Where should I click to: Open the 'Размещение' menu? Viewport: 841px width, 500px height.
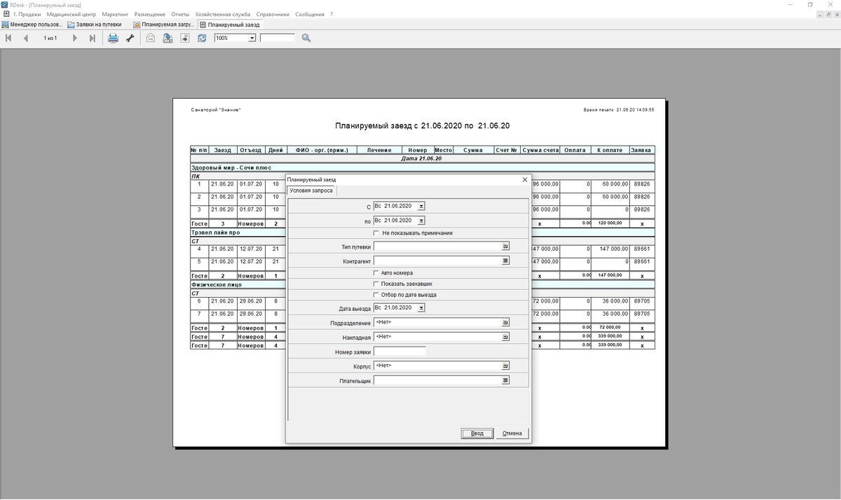tap(149, 14)
